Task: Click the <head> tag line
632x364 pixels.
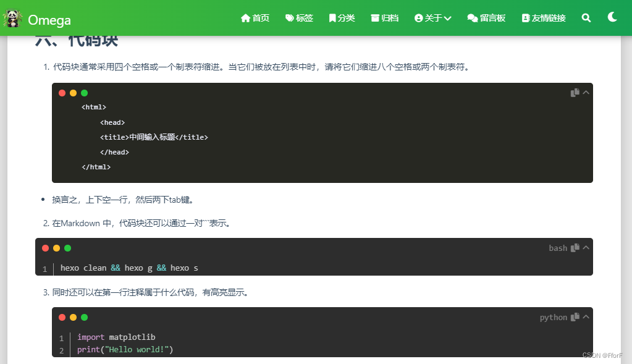Action: point(112,122)
